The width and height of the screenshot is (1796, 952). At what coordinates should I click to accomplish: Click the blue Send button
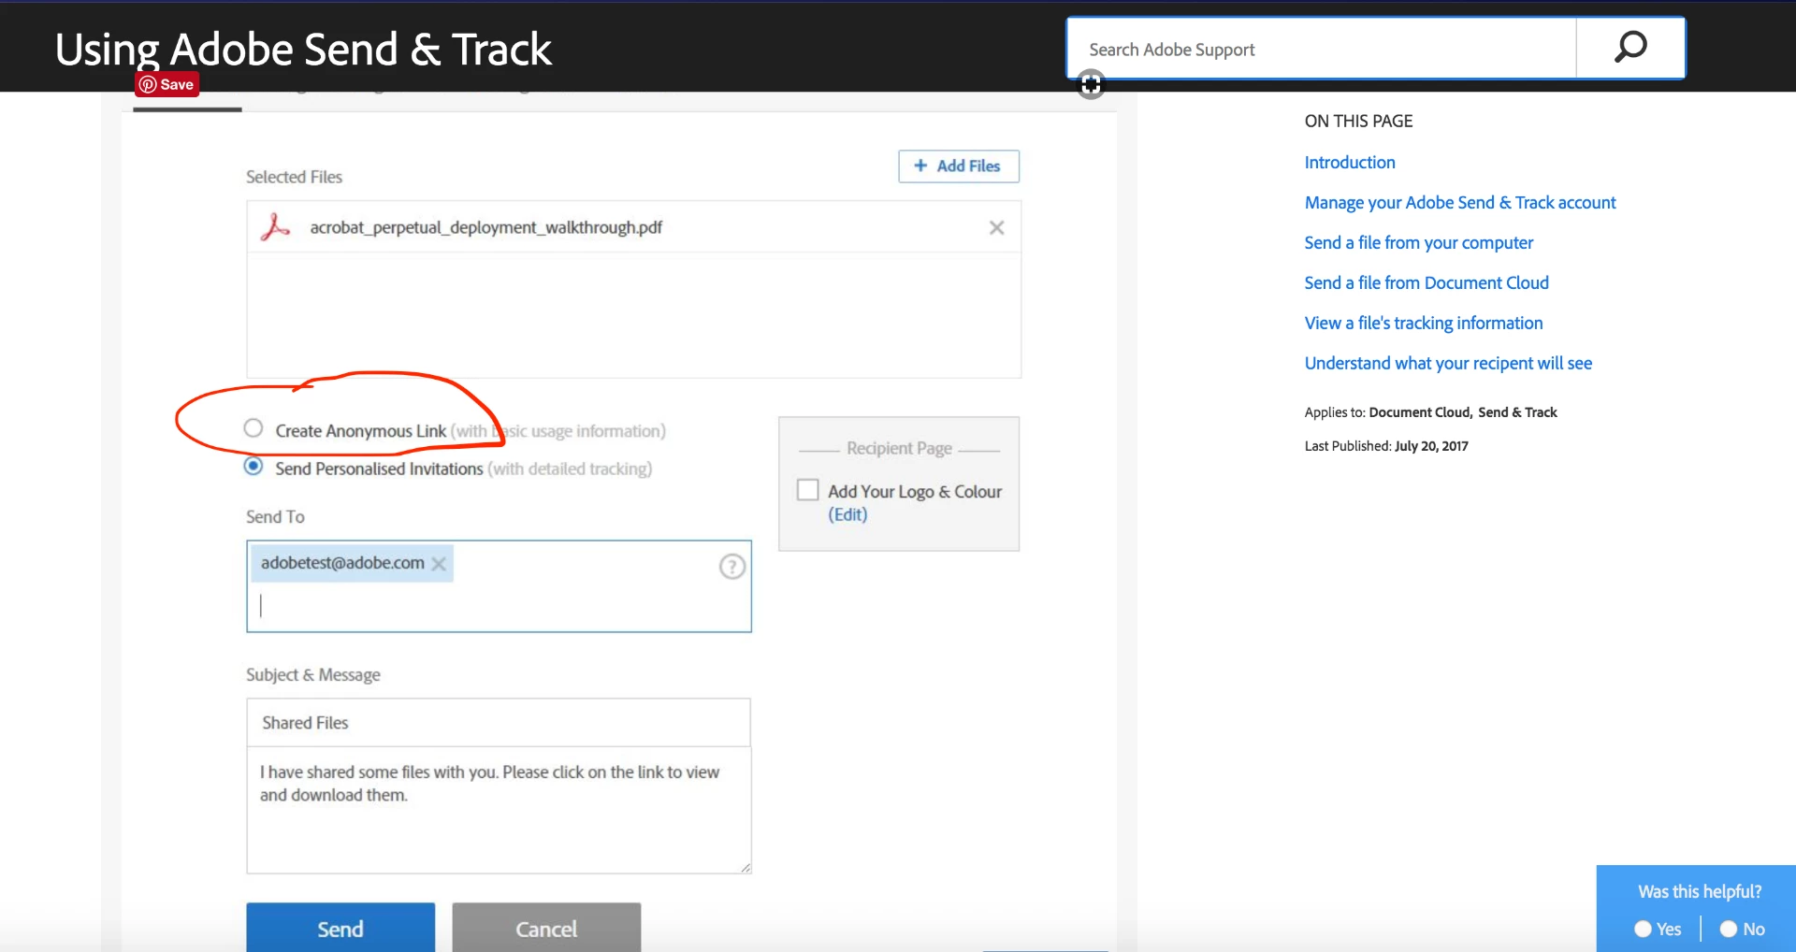tap(340, 928)
